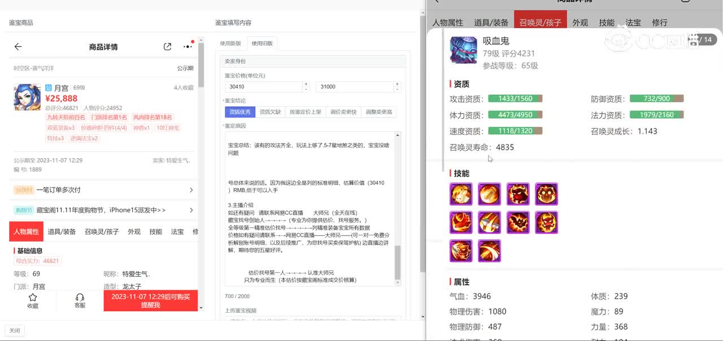723x341 pixels.
Task: Expand the 一笔订单多次付 row chevron
Action: click(x=191, y=190)
